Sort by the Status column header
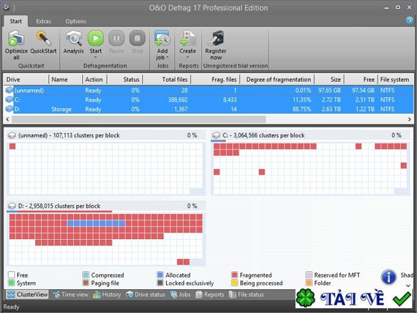Screen dimensions: 417x313 coord(125,80)
